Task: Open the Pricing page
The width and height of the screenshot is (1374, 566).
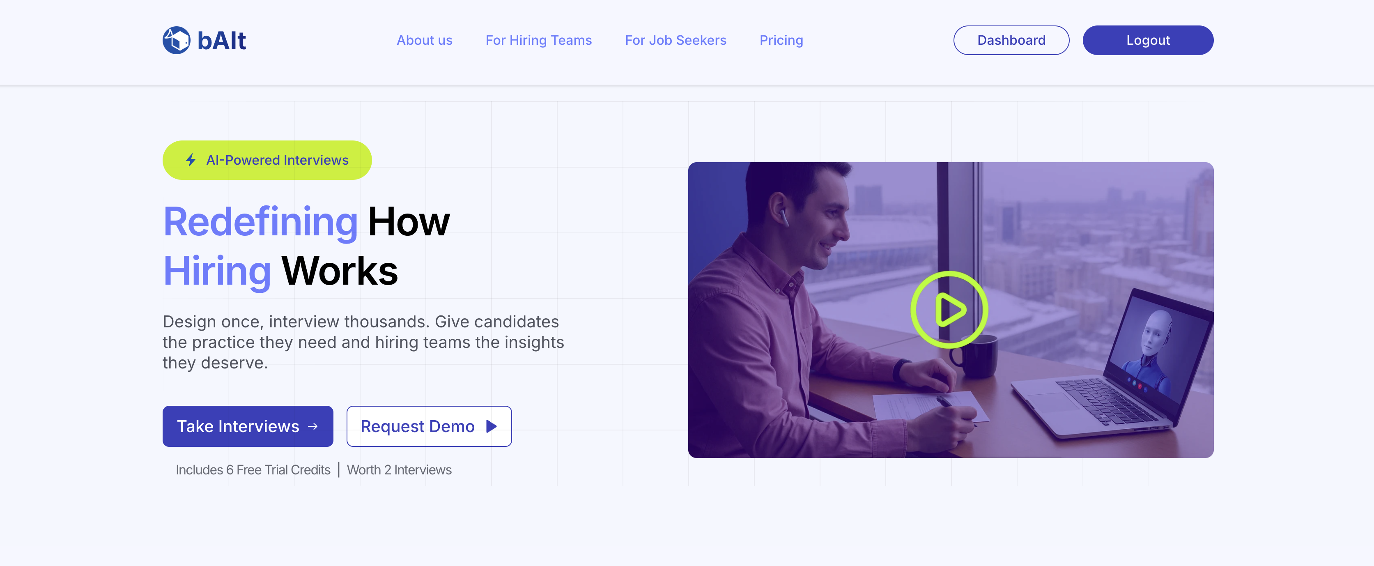Action: point(781,40)
